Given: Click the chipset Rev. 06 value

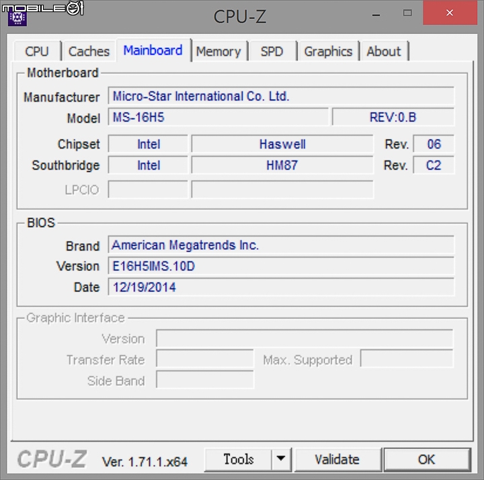Looking at the screenshot, I should click(x=434, y=144).
